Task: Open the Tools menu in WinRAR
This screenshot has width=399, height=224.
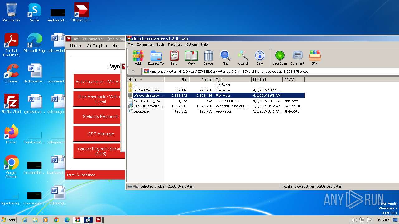Action: coord(161,44)
